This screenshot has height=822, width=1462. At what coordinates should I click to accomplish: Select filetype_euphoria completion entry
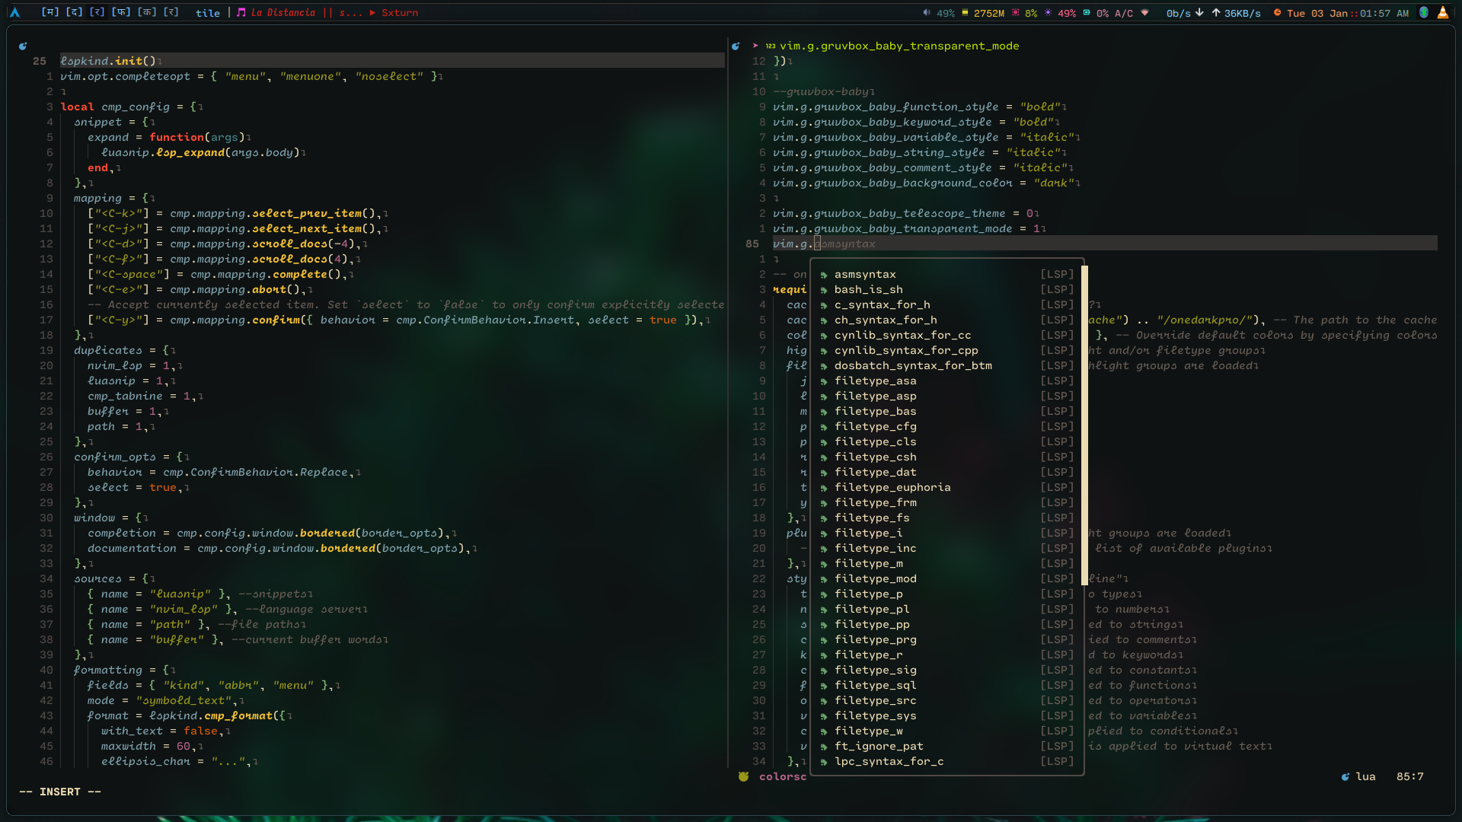(892, 488)
